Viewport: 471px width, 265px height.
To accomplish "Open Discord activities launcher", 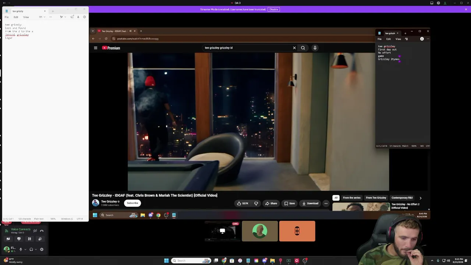I will [29, 239].
